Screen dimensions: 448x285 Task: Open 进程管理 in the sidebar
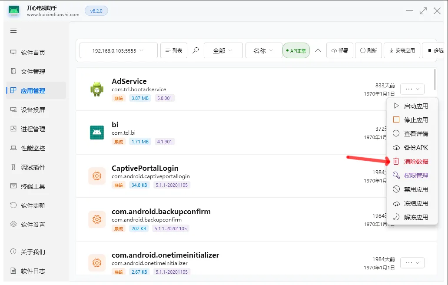pos(36,129)
